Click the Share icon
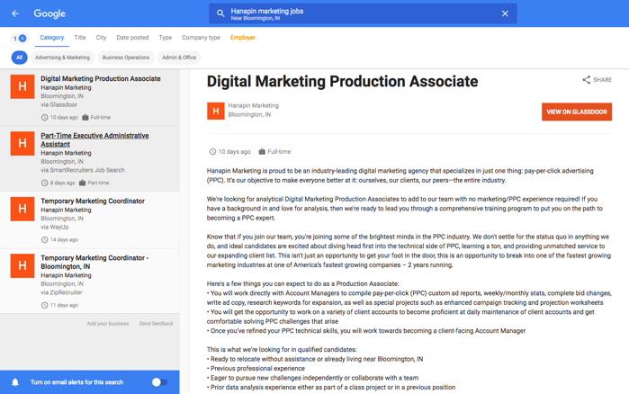629x394 pixels. pos(586,80)
